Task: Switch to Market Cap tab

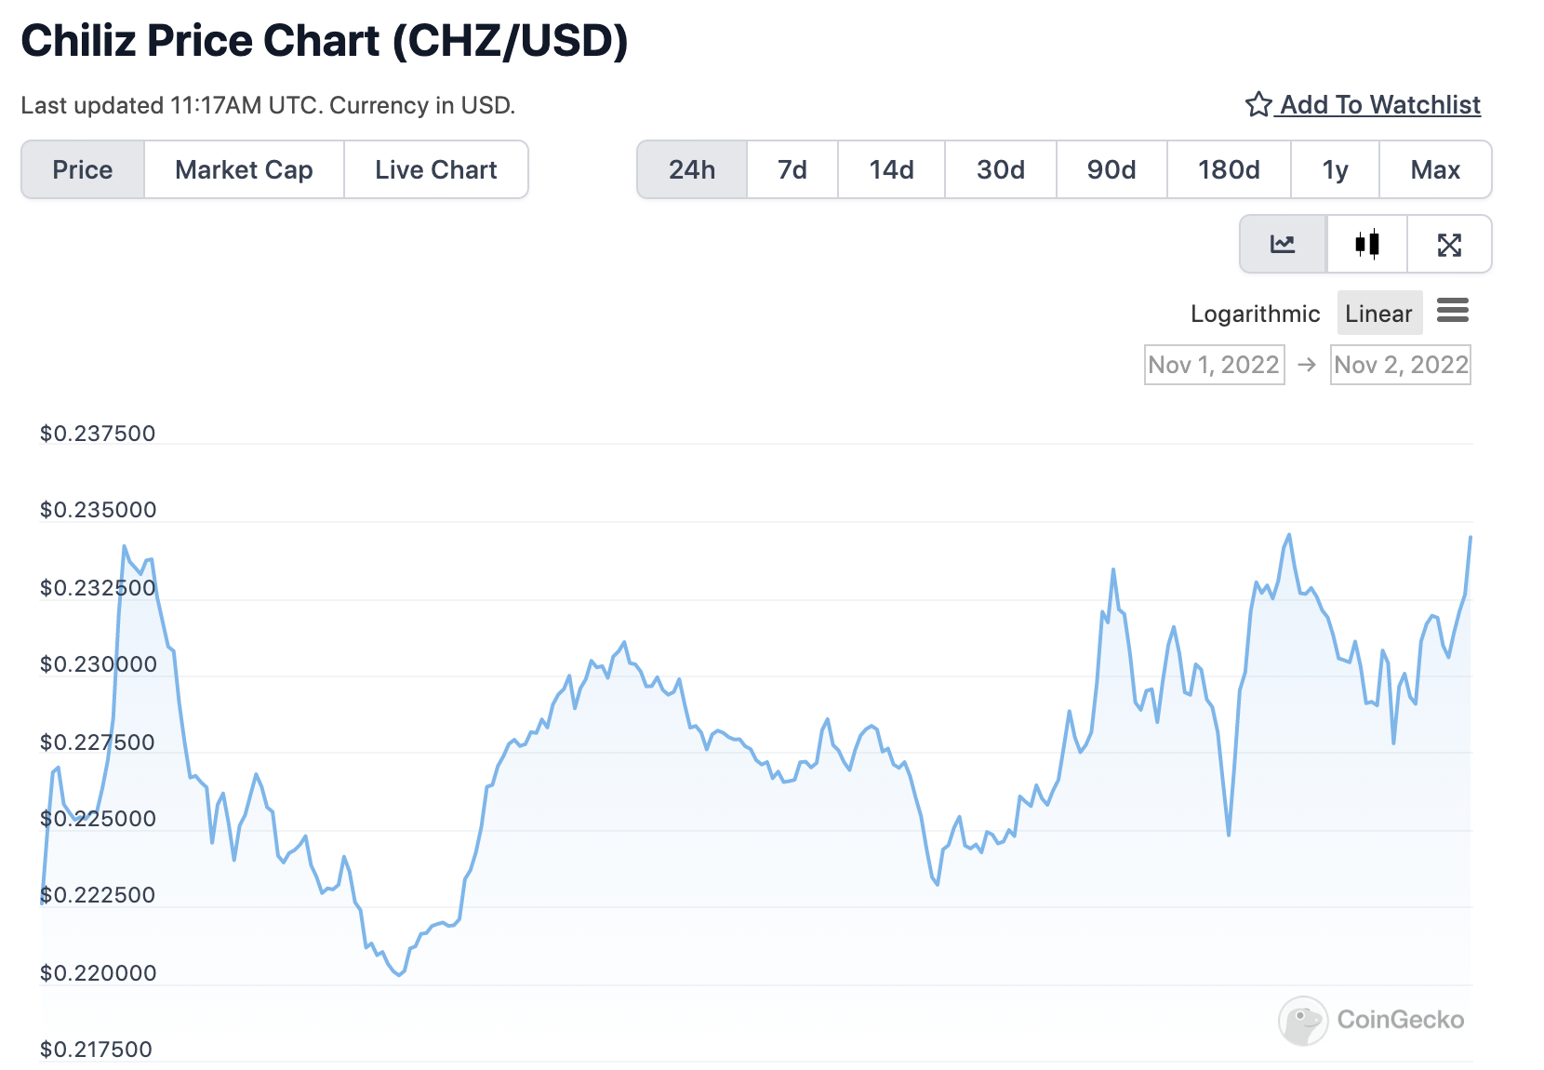Action: click(244, 169)
